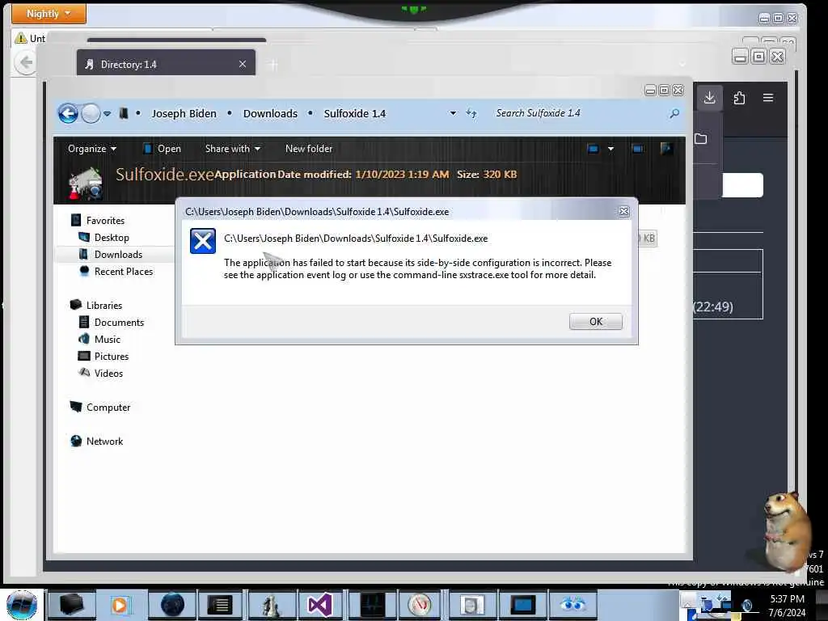828x621 pixels.
Task: Open Pictures library in navigation pane
Action: pos(112,356)
